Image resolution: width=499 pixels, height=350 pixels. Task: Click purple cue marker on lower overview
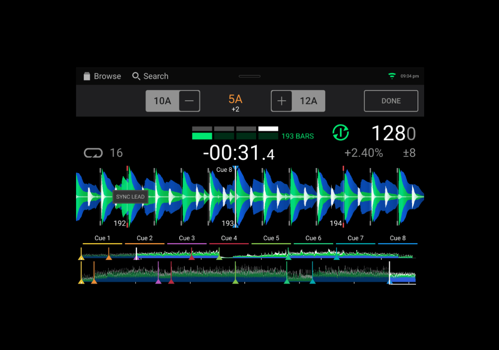point(158,281)
